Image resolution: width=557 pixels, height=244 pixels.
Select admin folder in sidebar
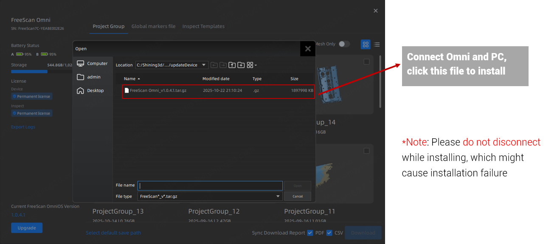point(89,77)
